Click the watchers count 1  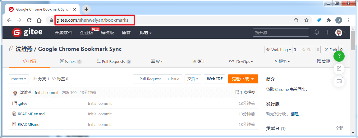click(x=295, y=50)
